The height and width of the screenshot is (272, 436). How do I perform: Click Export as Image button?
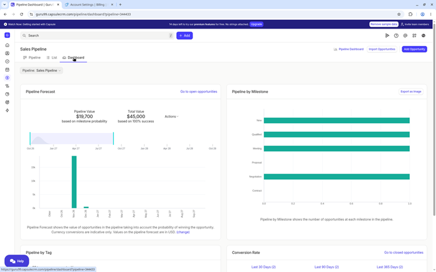point(410,91)
